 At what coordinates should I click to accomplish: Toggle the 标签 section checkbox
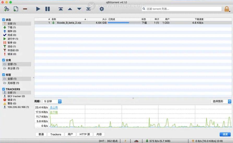pyautogui.click(x=4, y=75)
